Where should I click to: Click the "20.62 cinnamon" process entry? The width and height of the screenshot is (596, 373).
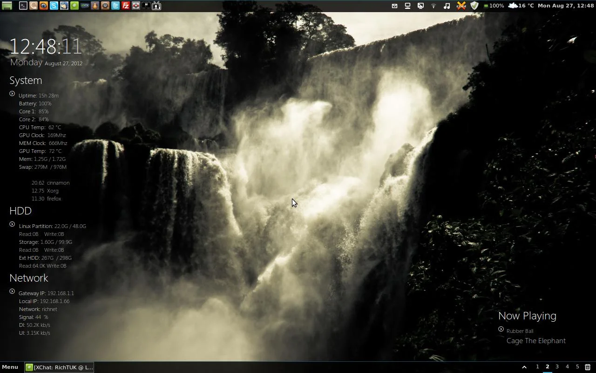(50, 183)
